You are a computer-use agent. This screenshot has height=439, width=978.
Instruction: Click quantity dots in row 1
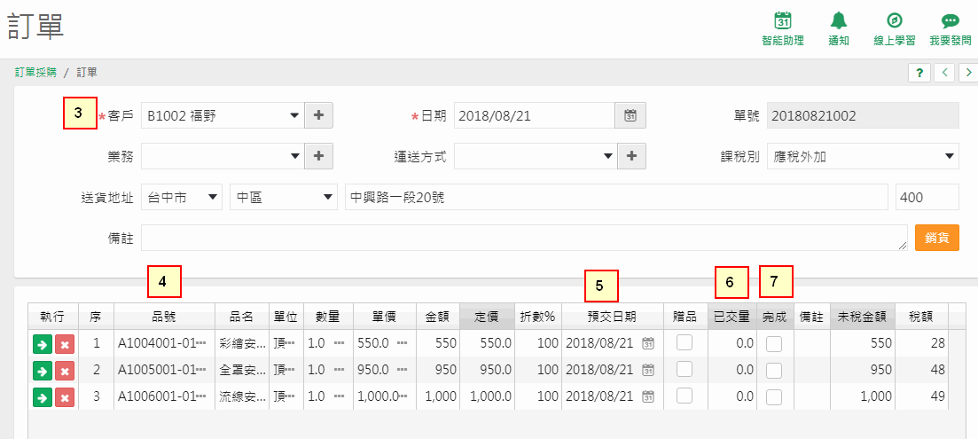point(340,343)
